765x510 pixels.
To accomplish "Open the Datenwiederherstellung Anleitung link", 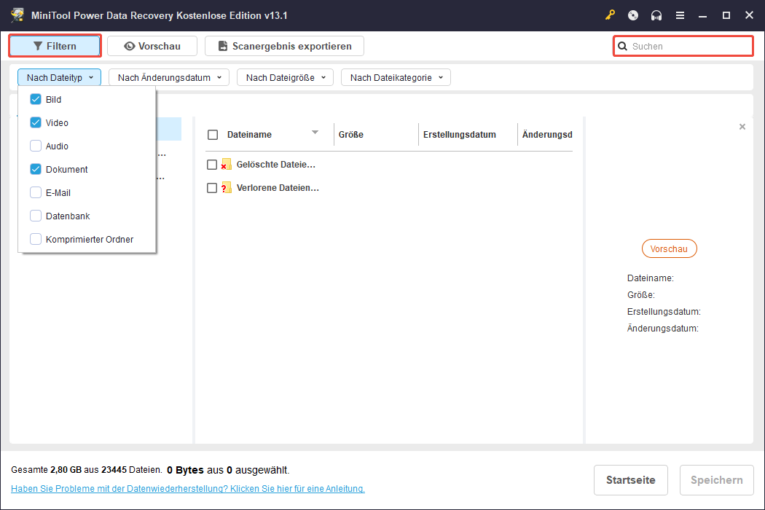I will (x=188, y=489).
